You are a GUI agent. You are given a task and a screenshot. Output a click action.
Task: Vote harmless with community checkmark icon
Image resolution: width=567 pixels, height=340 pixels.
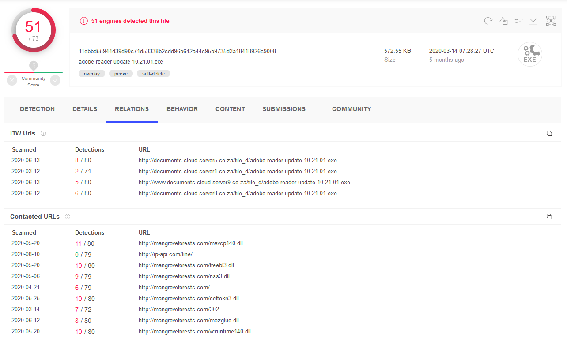(x=55, y=80)
